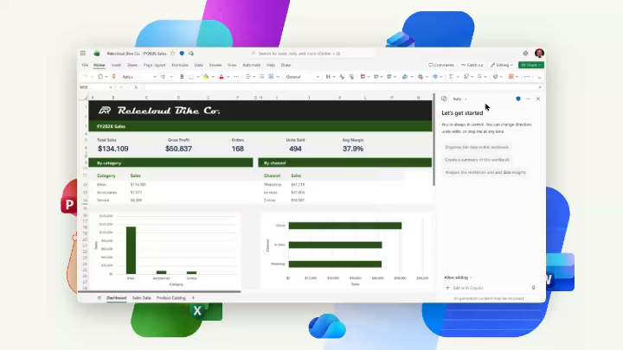The width and height of the screenshot is (623, 350).
Task: Select the Format Painter brush
Action: [x=113, y=77]
